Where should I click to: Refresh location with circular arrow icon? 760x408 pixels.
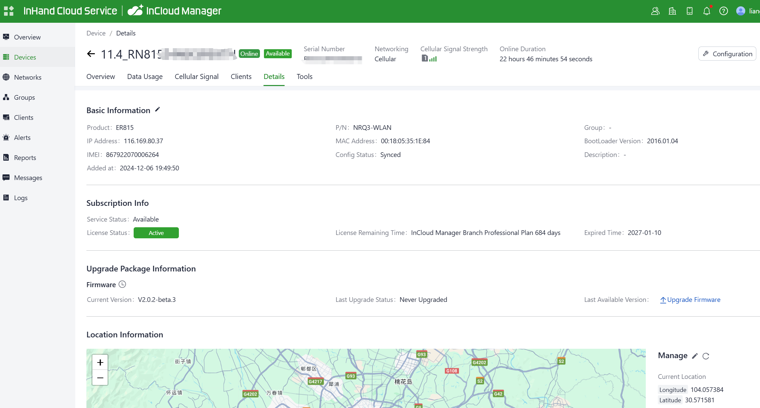coord(706,356)
